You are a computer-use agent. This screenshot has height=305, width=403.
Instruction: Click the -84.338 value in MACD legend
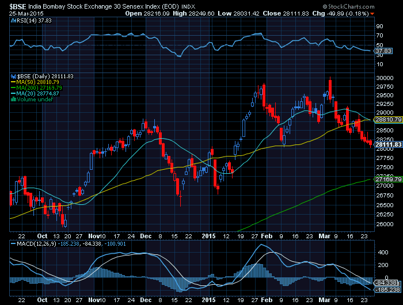click(x=91, y=243)
